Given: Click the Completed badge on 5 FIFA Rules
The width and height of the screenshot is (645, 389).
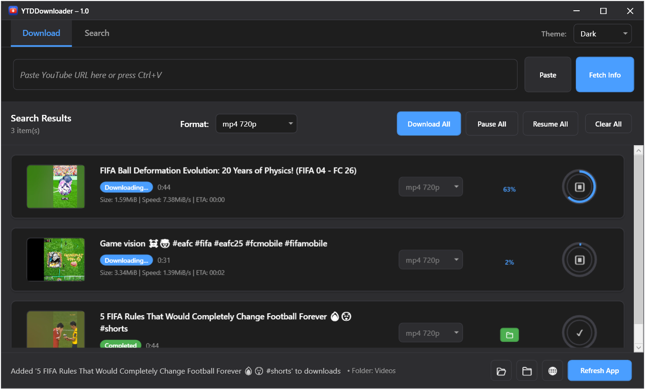Looking at the screenshot, I should point(121,345).
